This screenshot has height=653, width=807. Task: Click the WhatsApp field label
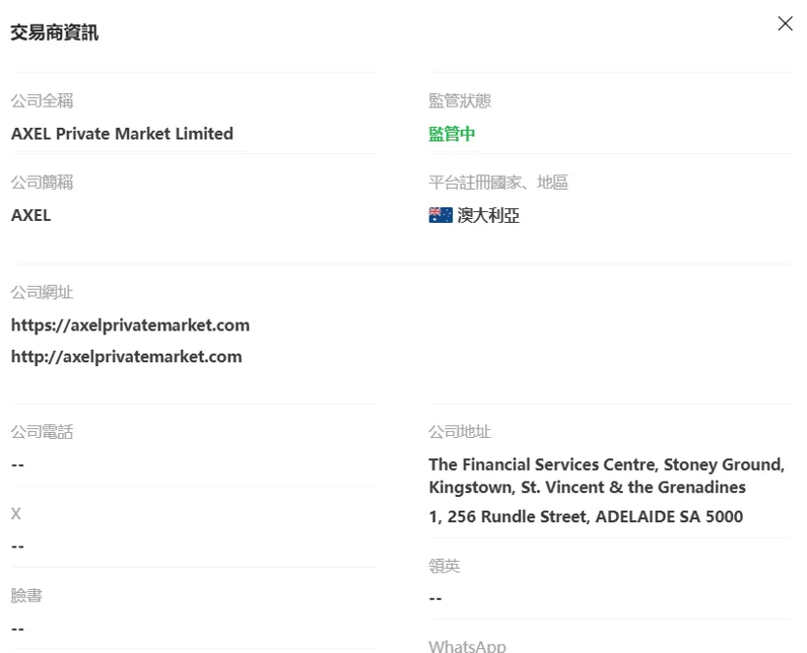coord(468,646)
